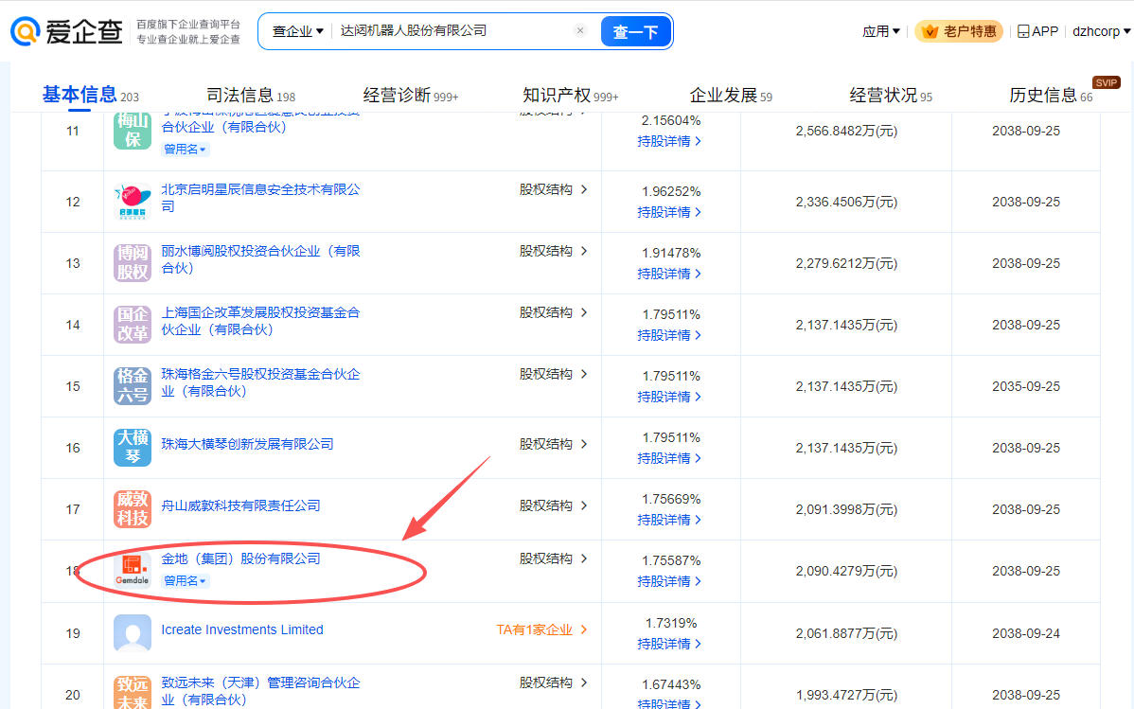Screen dimensions: 1134x709
Task: Switch to the 经营状况 tab
Action: coord(891,95)
